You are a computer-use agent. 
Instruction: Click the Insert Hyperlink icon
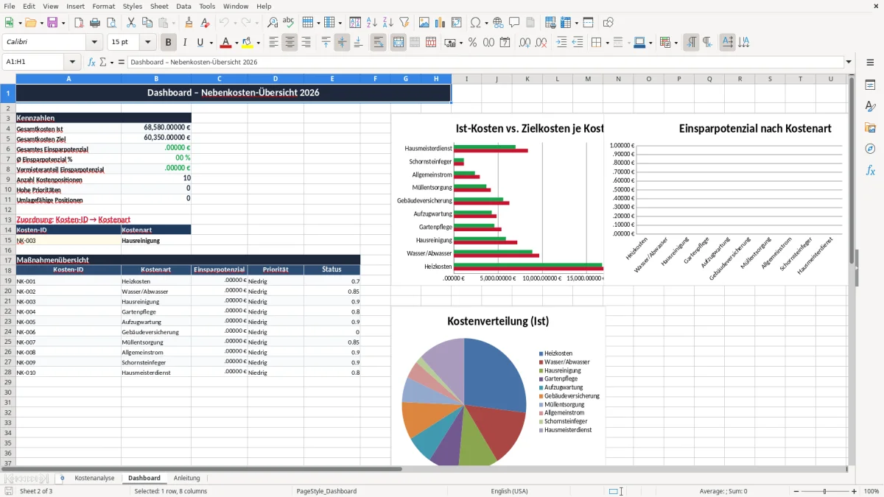[498, 23]
